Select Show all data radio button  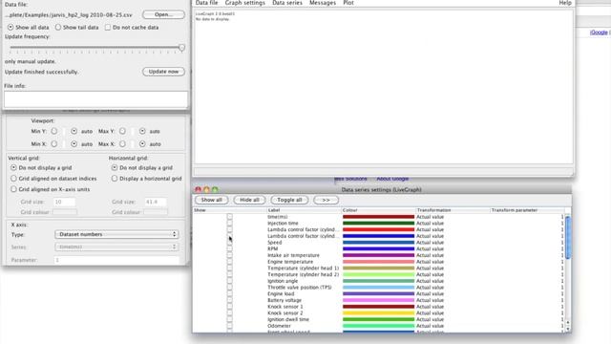[x=11, y=28]
